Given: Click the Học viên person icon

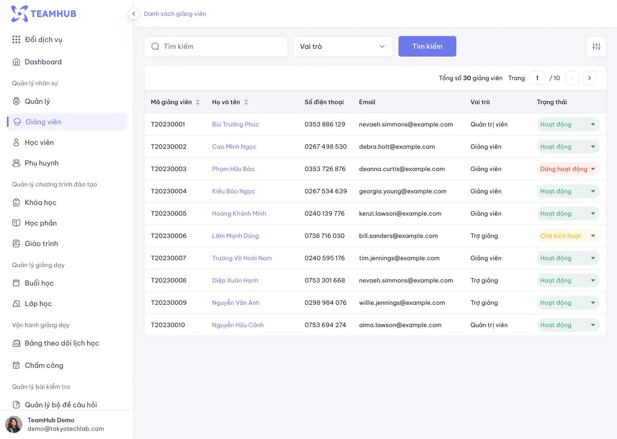Looking at the screenshot, I should (x=16, y=142).
